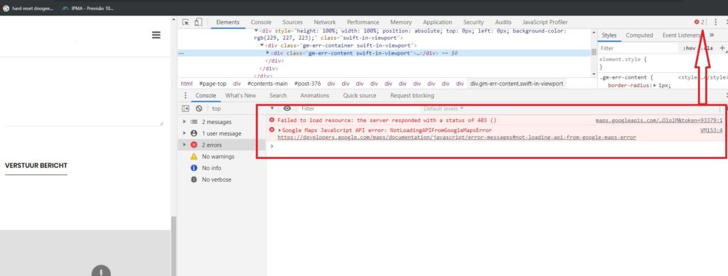Activate the inspect element picker icon
The width and height of the screenshot is (728, 276).
coord(186,22)
